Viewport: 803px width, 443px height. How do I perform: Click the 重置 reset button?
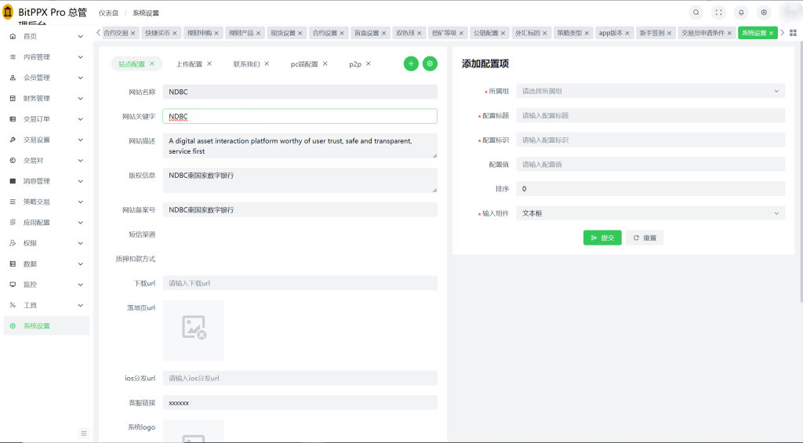coord(645,238)
